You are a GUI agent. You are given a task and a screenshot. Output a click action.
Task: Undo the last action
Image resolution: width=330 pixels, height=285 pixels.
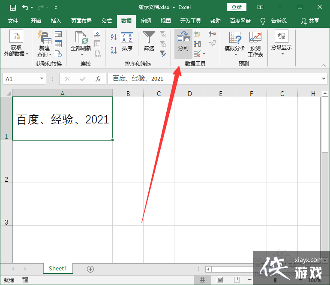[x=25, y=8]
